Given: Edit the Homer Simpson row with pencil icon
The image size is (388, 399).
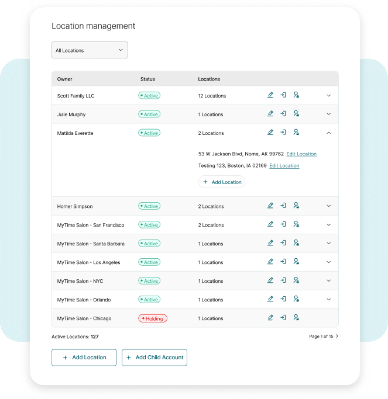Looking at the screenshot, I should (270, 206).
